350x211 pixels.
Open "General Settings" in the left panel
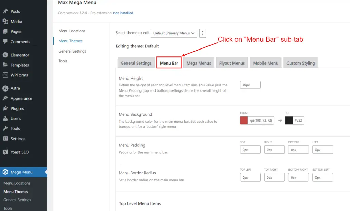tap(72, 51)
